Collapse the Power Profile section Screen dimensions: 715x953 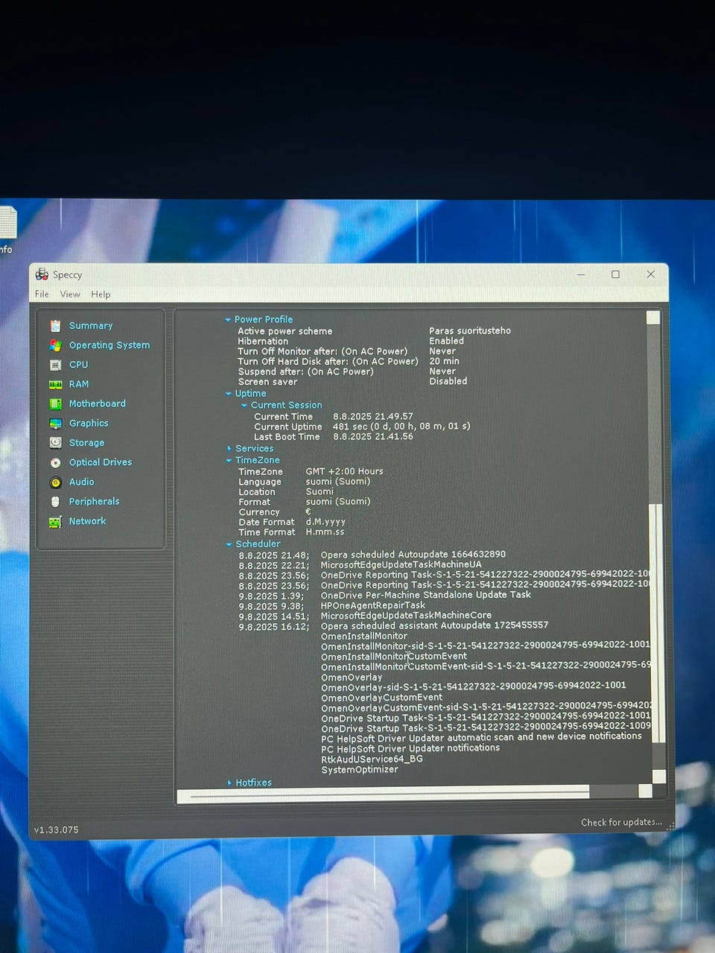click(x=228, y=319)
